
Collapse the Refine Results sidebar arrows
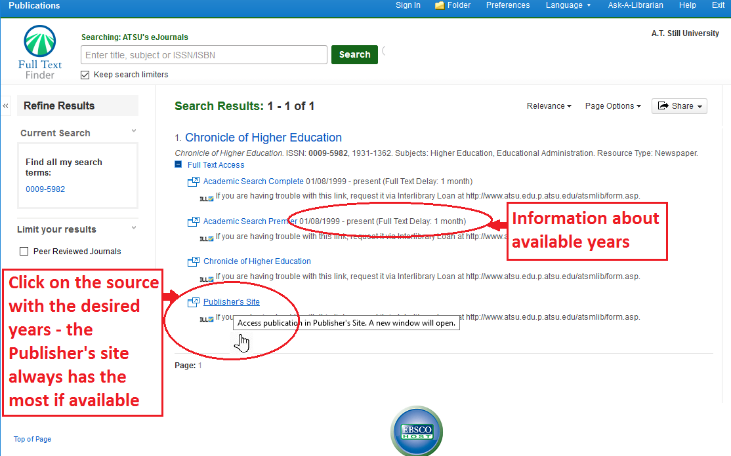pyautogui.click(x=6, y=105)
